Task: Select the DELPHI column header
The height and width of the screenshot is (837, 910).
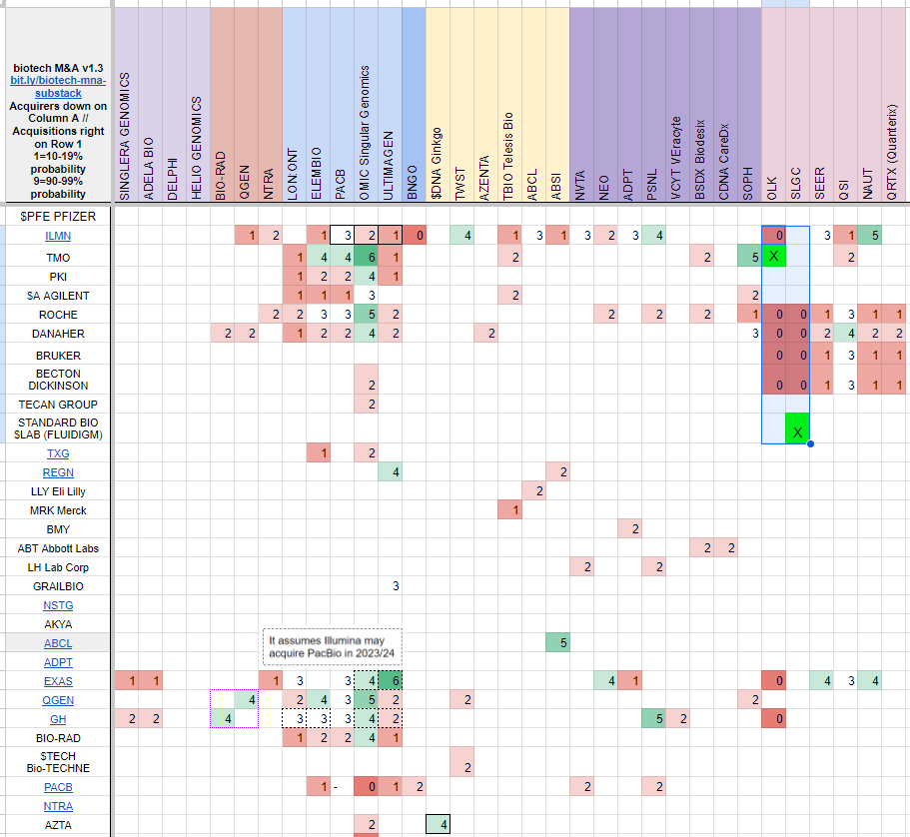Action: click(x=174, y=105)
